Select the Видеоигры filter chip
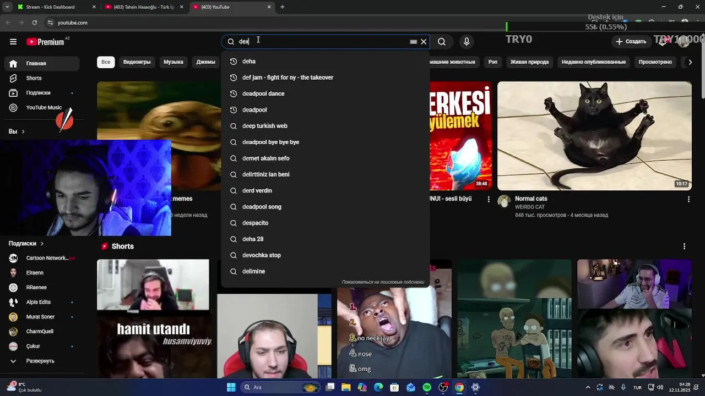The height and width of the screenshot is (396, 705). click(x=137, y=62)
